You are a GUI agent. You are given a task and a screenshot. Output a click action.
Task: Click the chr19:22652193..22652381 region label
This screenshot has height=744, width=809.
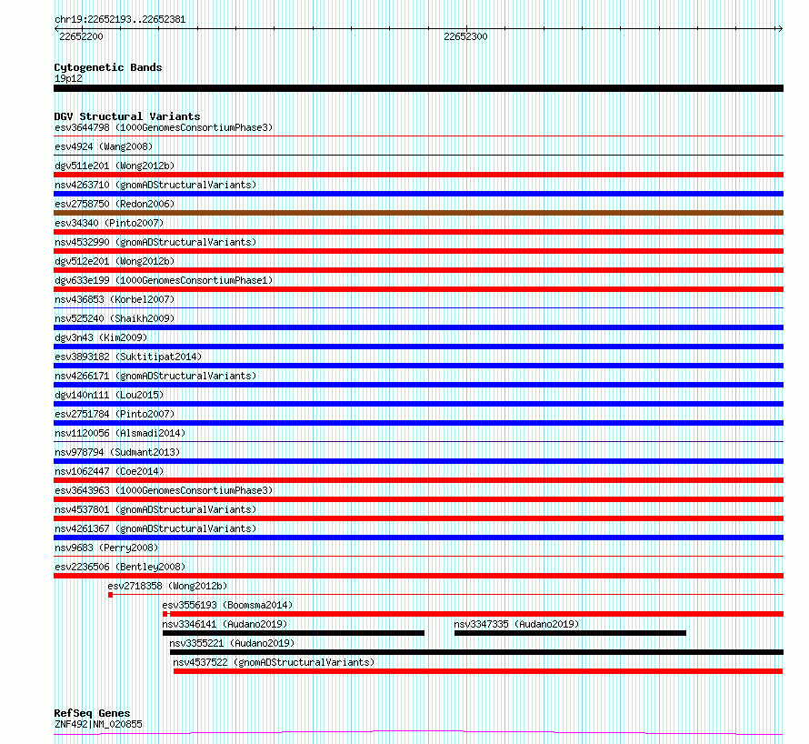120,20
